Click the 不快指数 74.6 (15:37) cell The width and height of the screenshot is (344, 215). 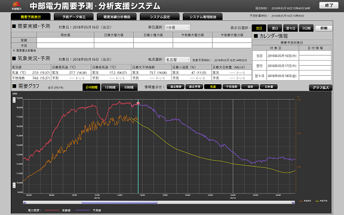pyautogui.click(x=30, y=78)
